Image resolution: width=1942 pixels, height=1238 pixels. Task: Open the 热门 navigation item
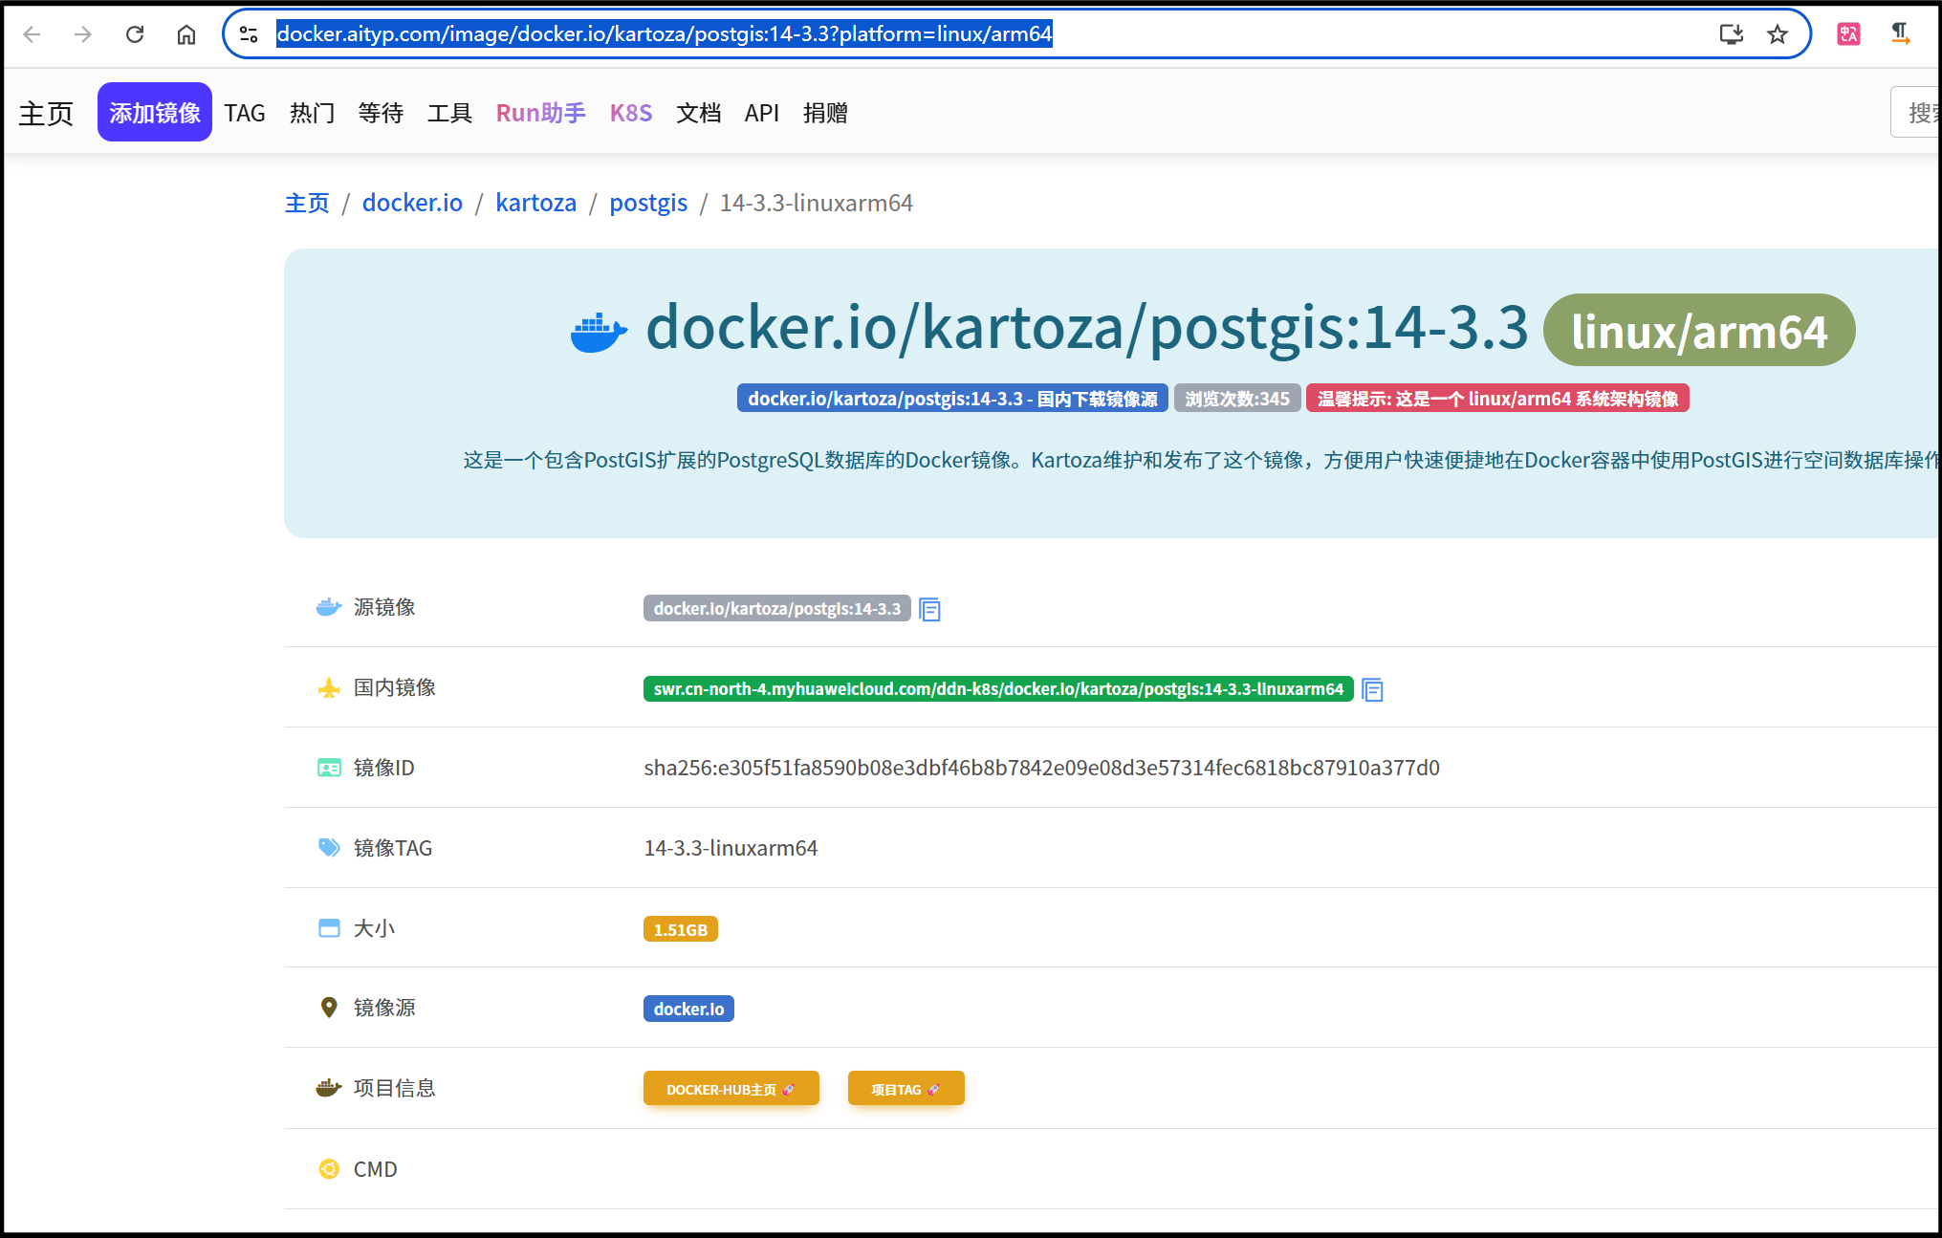(x=313, y=113)
